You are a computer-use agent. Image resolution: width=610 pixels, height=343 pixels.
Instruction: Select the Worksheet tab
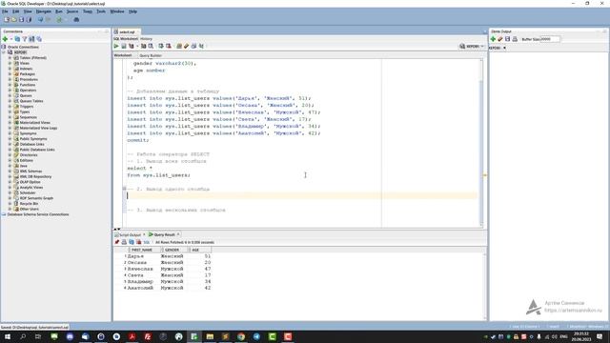123,55
